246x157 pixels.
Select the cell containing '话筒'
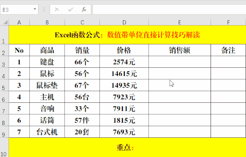click(47, 120)
